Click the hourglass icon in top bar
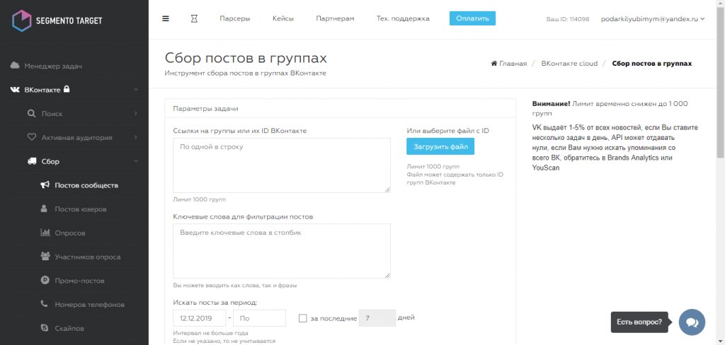725x345 pixels. (194, 19)
